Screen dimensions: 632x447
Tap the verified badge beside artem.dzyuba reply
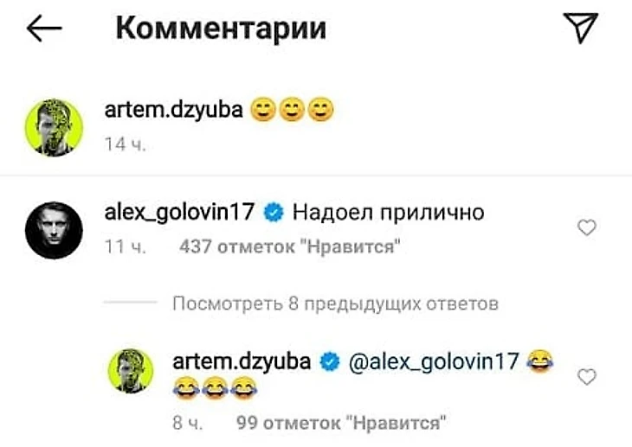pyautogui.click(x=330, y=361)
